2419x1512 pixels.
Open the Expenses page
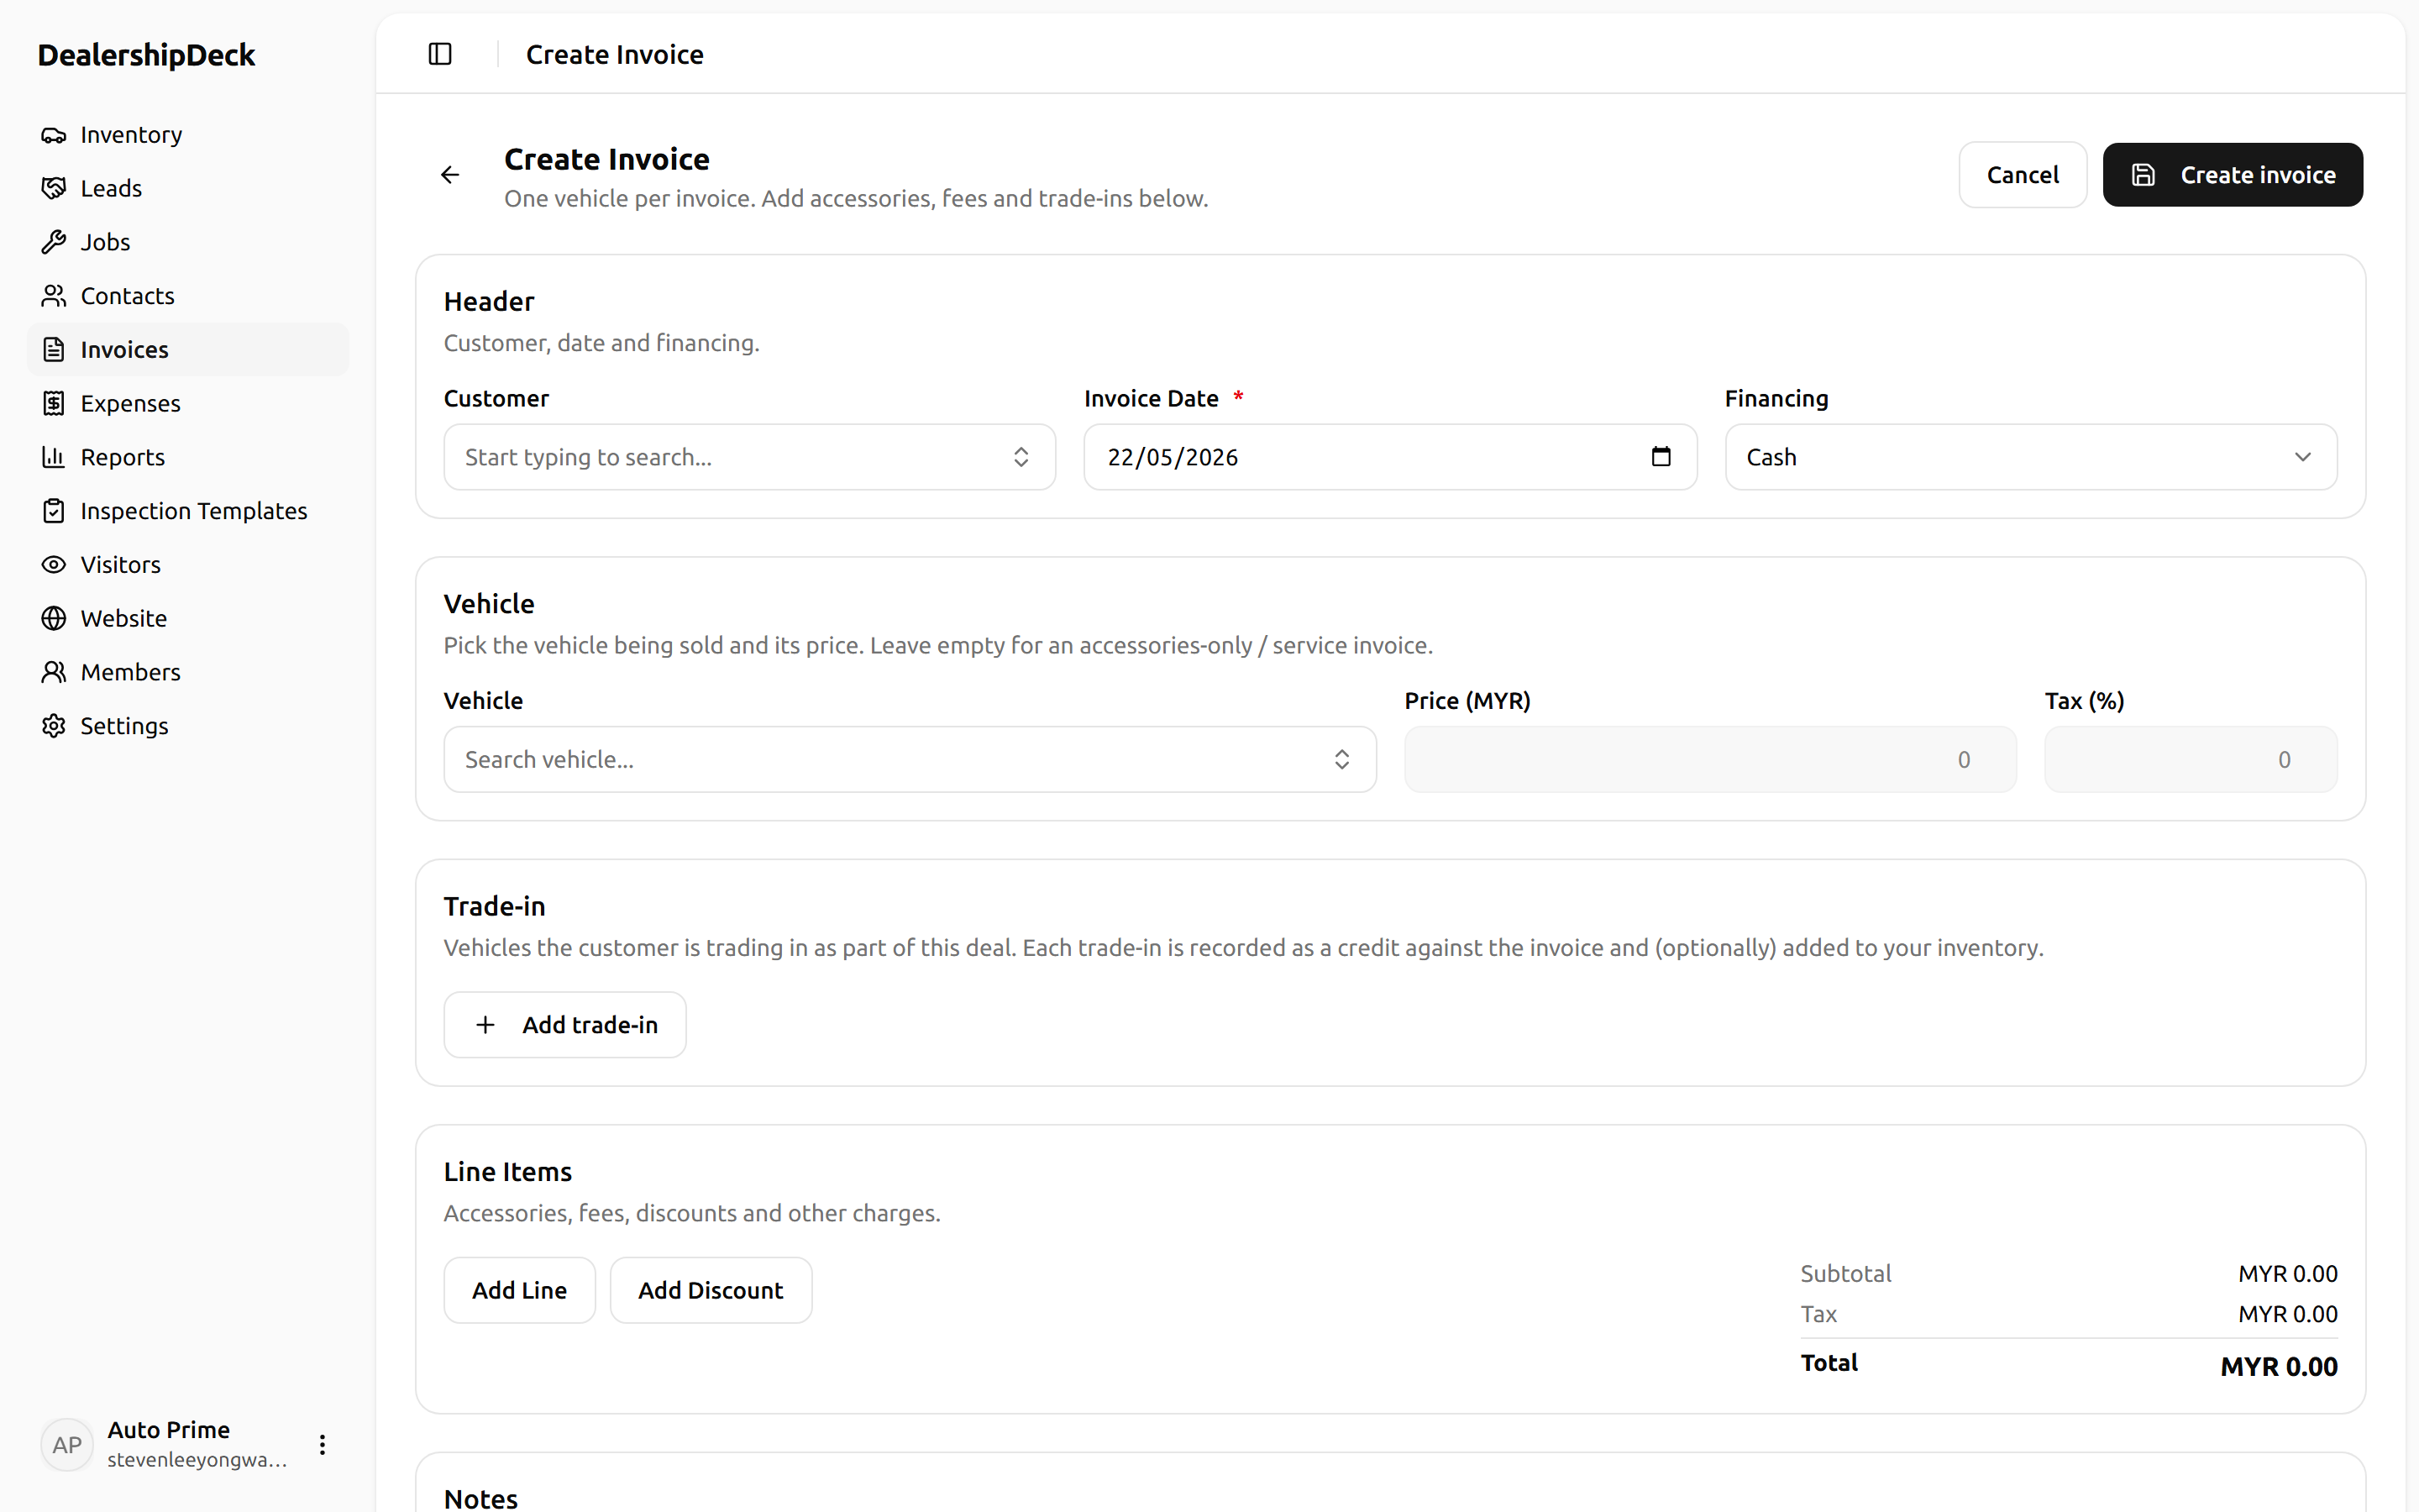[x=188, y=404]
